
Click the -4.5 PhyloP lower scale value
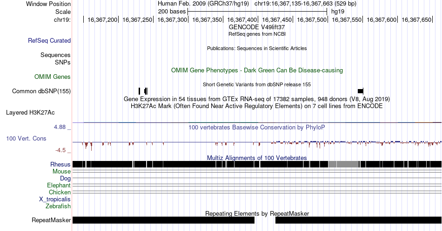coord(60,150)
